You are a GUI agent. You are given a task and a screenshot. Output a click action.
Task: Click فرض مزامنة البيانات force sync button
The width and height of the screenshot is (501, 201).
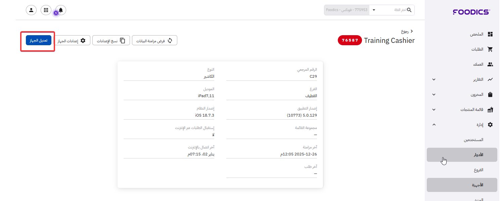(154, 41)
